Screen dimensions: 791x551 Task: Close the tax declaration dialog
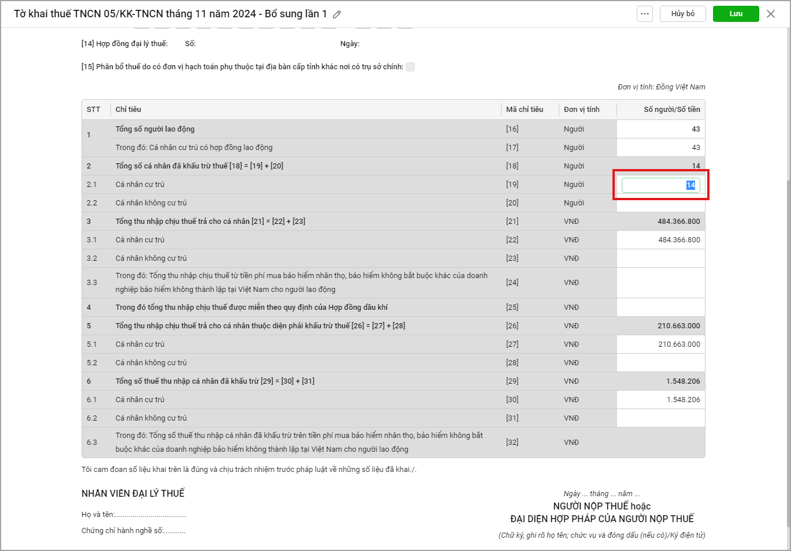pos(771,14)
